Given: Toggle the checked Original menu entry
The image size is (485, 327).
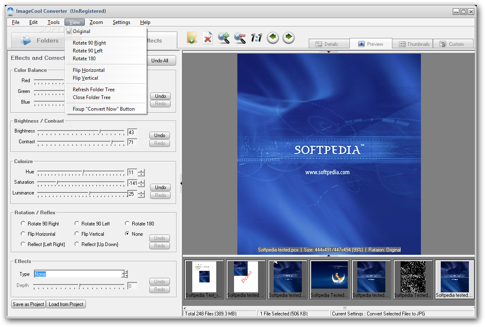Looking at the screenshot, I should (x=106, y=31).
